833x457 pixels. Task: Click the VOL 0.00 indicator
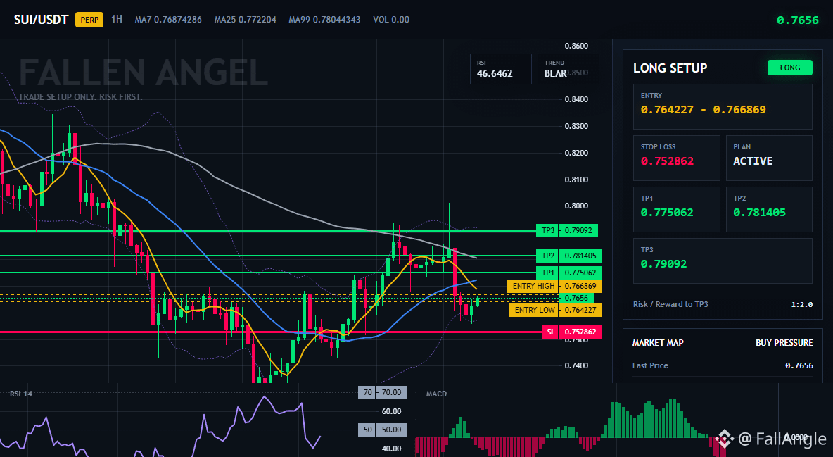point(391,20)
